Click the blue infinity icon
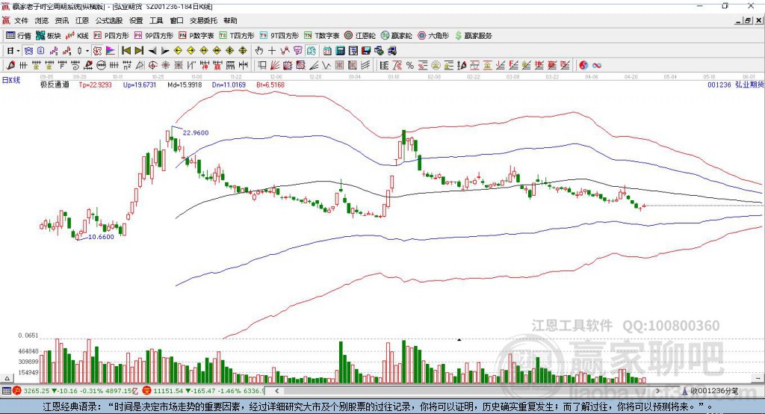The height and width of the screenshot is (414, 765). coord(597,66)
